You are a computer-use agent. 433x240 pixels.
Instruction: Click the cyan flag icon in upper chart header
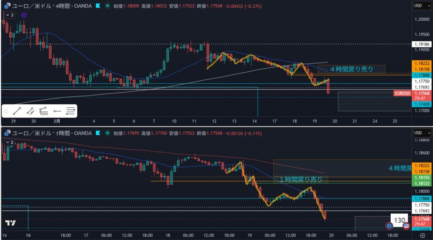pyautogui.click(x=98, y=6)
